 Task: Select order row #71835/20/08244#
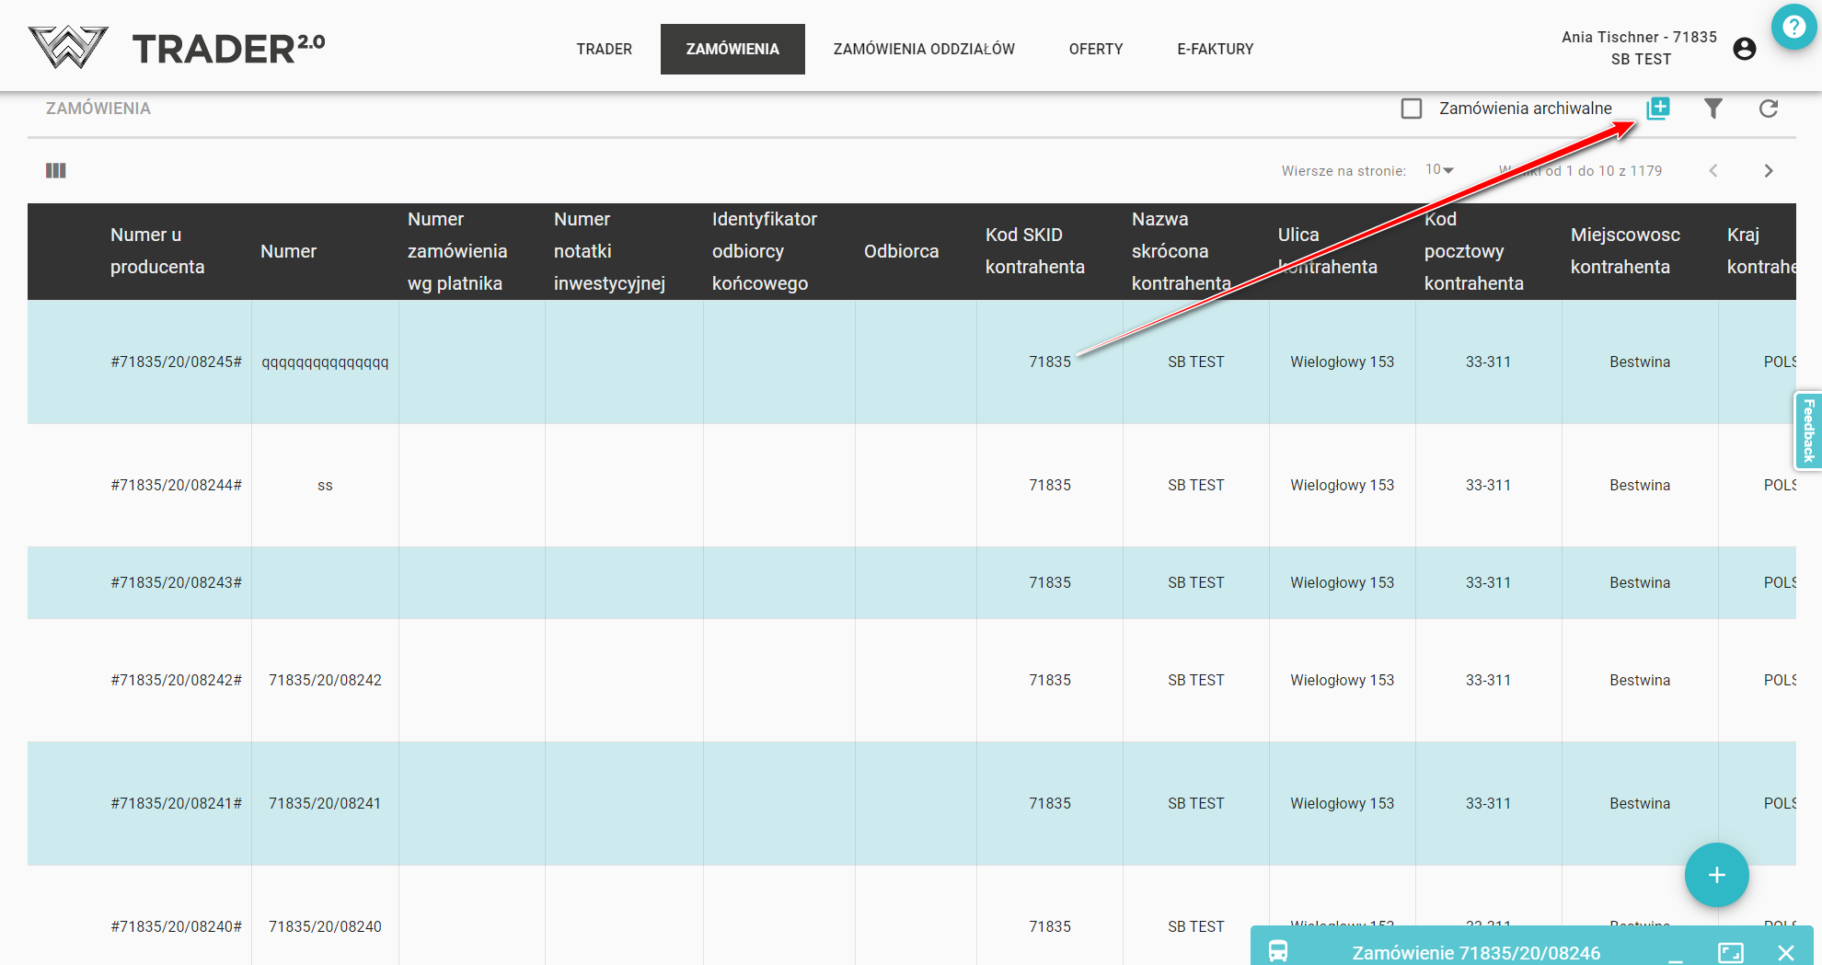pyautogui.click(x=176, y=485)
